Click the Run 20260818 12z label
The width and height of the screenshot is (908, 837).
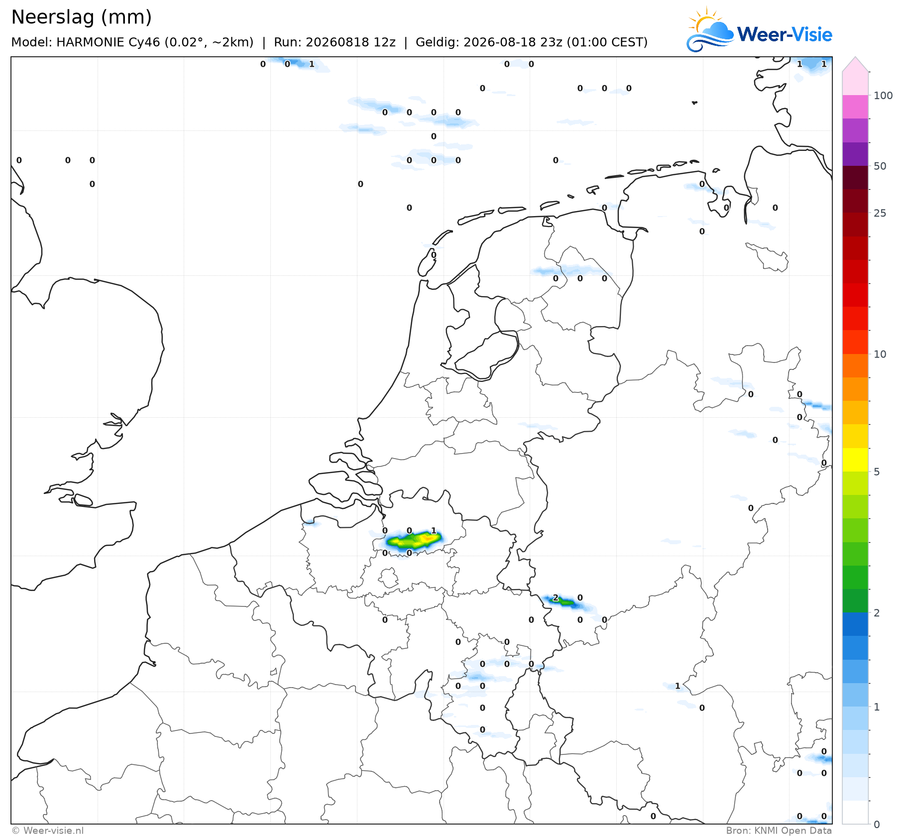pyautogui.click(x=335, y=42)
